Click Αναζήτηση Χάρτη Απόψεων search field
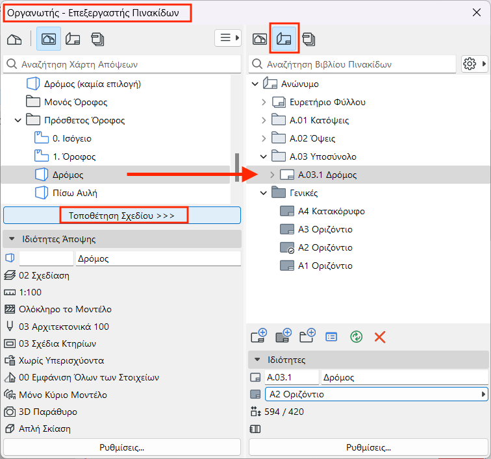Screen dimensions: 491x459 [122, 64]
